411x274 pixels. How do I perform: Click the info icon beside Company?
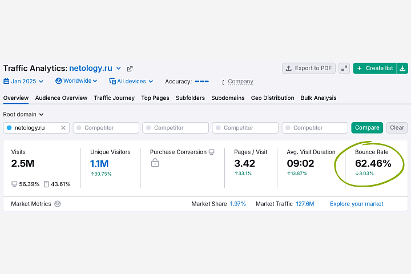[x=223, y=82]
